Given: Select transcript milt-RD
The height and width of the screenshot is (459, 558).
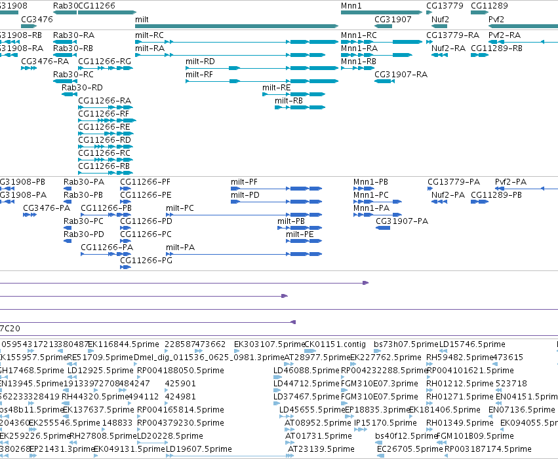Looking at the screenshot, I should coord(262,68).
